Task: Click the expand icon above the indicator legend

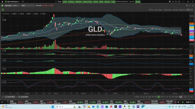Action: point(3,17)
